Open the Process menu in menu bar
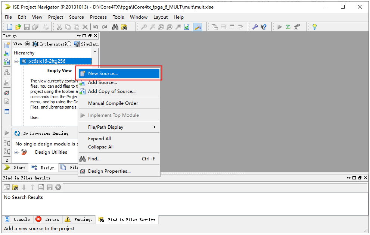The image size is (370, 235). [98, 17]
